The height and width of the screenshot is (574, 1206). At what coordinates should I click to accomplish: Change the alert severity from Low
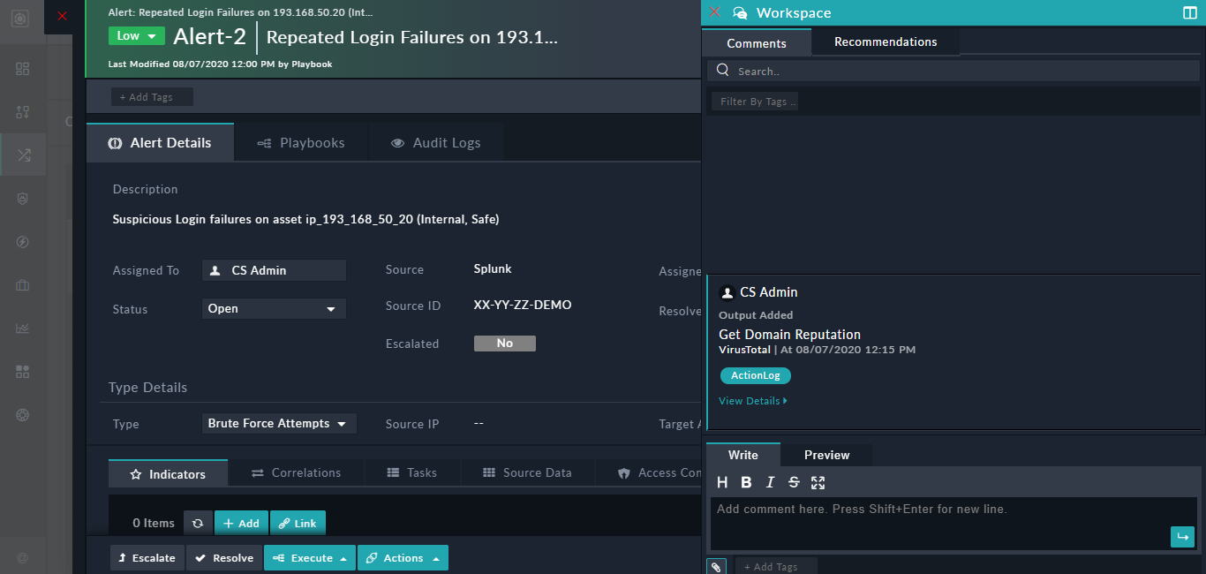pos(136,36)
